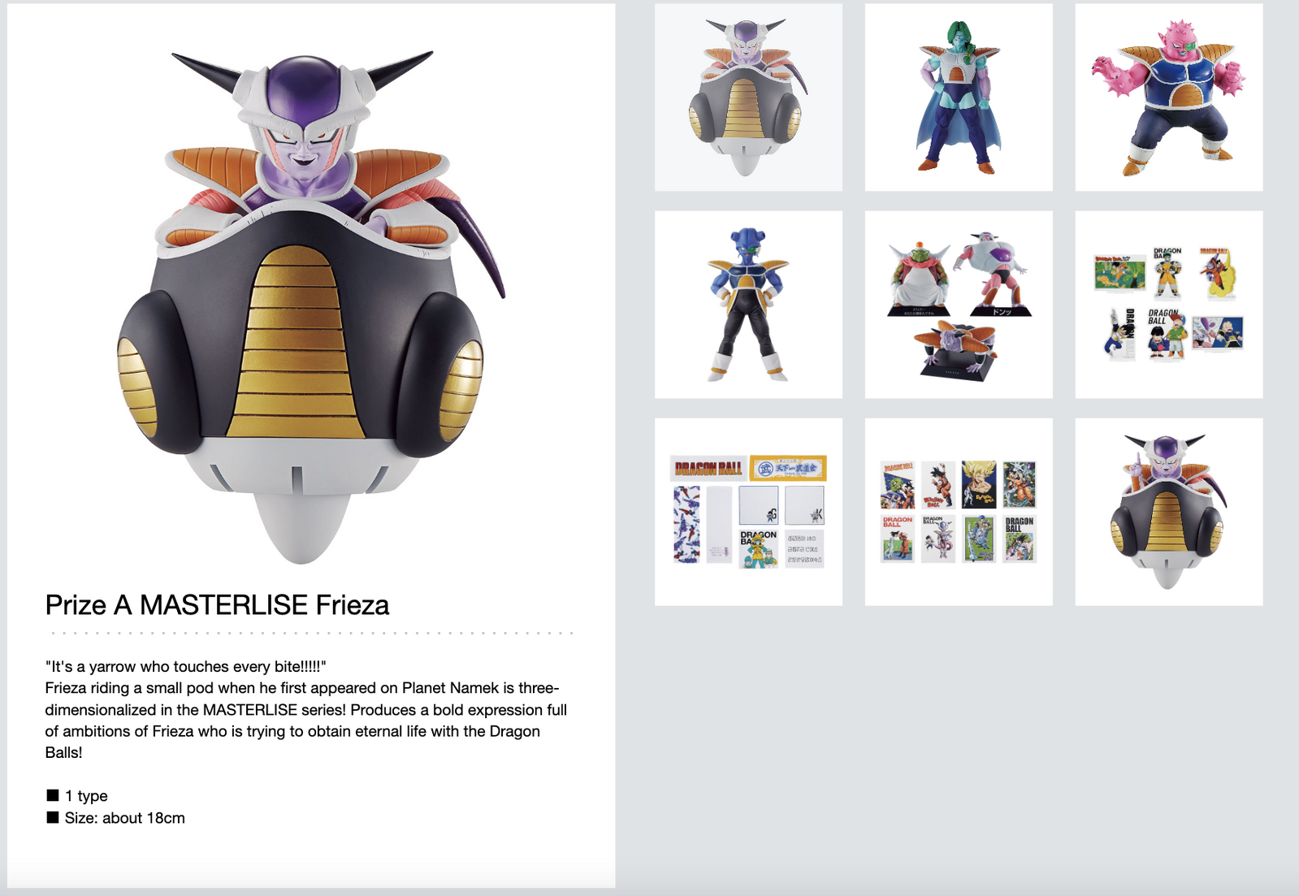
Task: Select the highlighted Frieza pod thumbnail with gray background
Action: pos(748,97)
